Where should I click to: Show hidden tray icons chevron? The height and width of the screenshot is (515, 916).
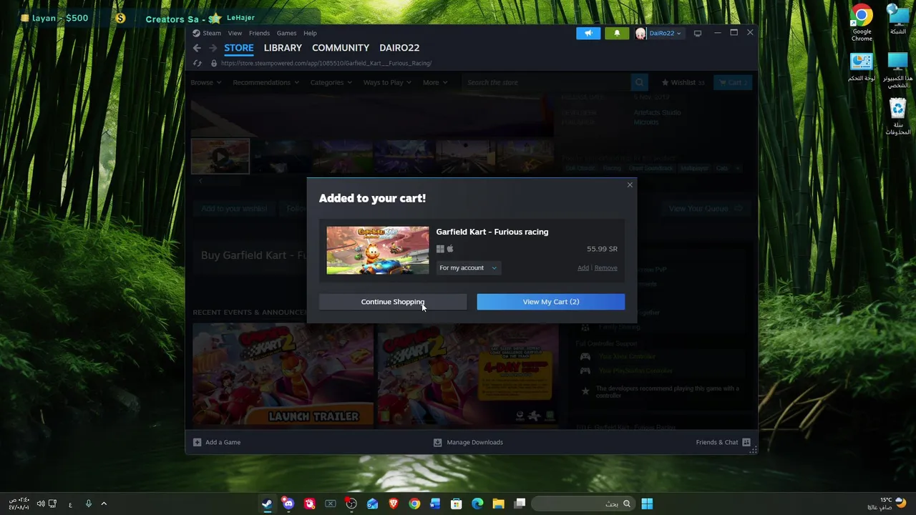(104, 504)
